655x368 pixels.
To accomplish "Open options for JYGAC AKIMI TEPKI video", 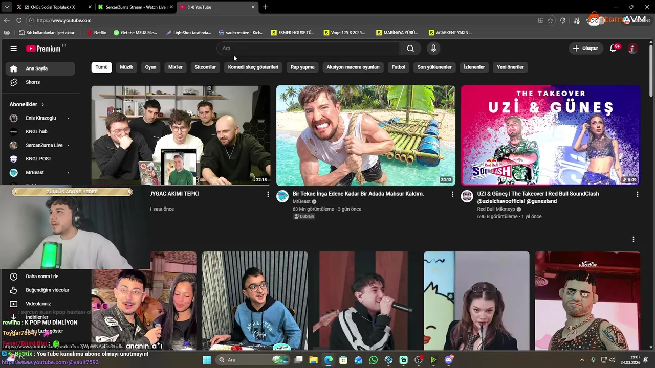I will (268, 194).
